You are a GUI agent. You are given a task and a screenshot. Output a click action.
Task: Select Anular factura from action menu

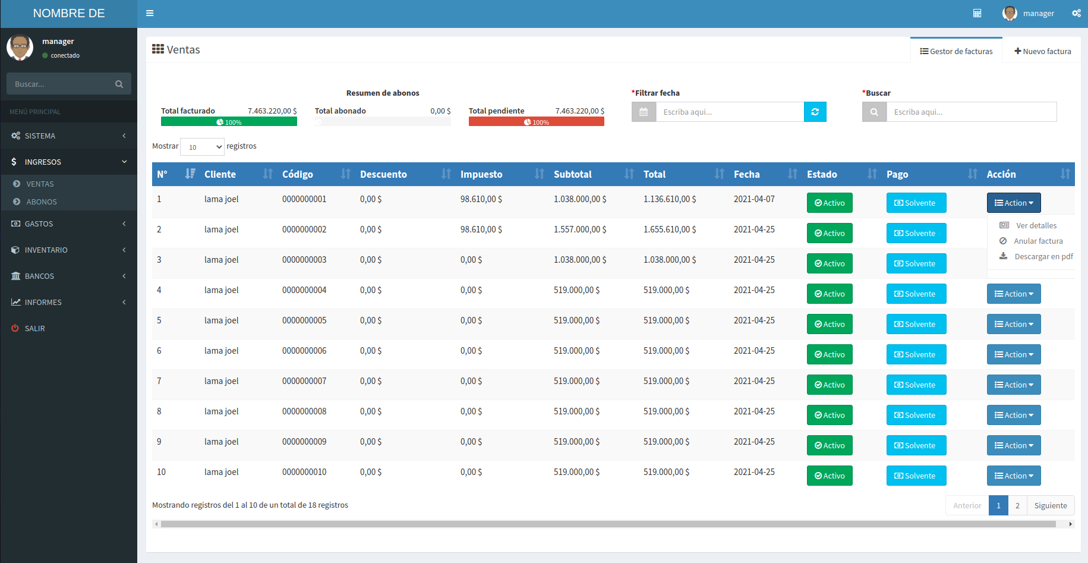(x=1037, y=241)
